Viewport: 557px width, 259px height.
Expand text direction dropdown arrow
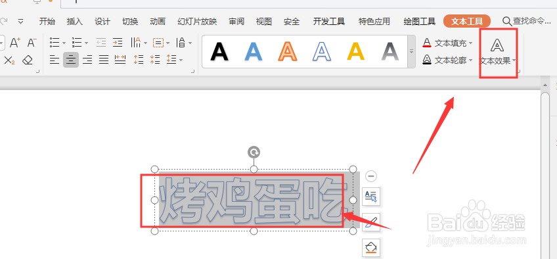coord(145,43)
